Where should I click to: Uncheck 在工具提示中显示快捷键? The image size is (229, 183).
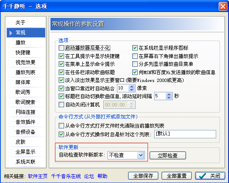point(61,56)
